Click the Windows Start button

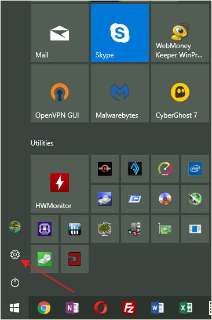tap(14, 308)
